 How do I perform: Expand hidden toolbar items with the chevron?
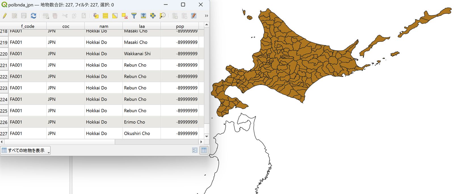click(206, 16)
